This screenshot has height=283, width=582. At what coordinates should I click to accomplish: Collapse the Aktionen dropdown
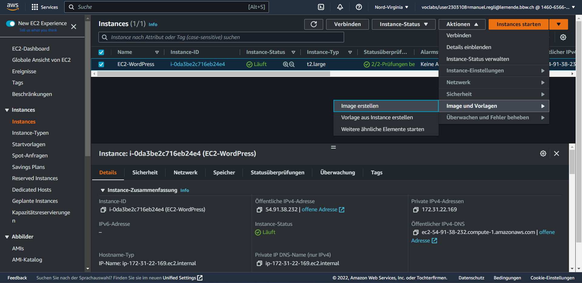coord(462,24)
